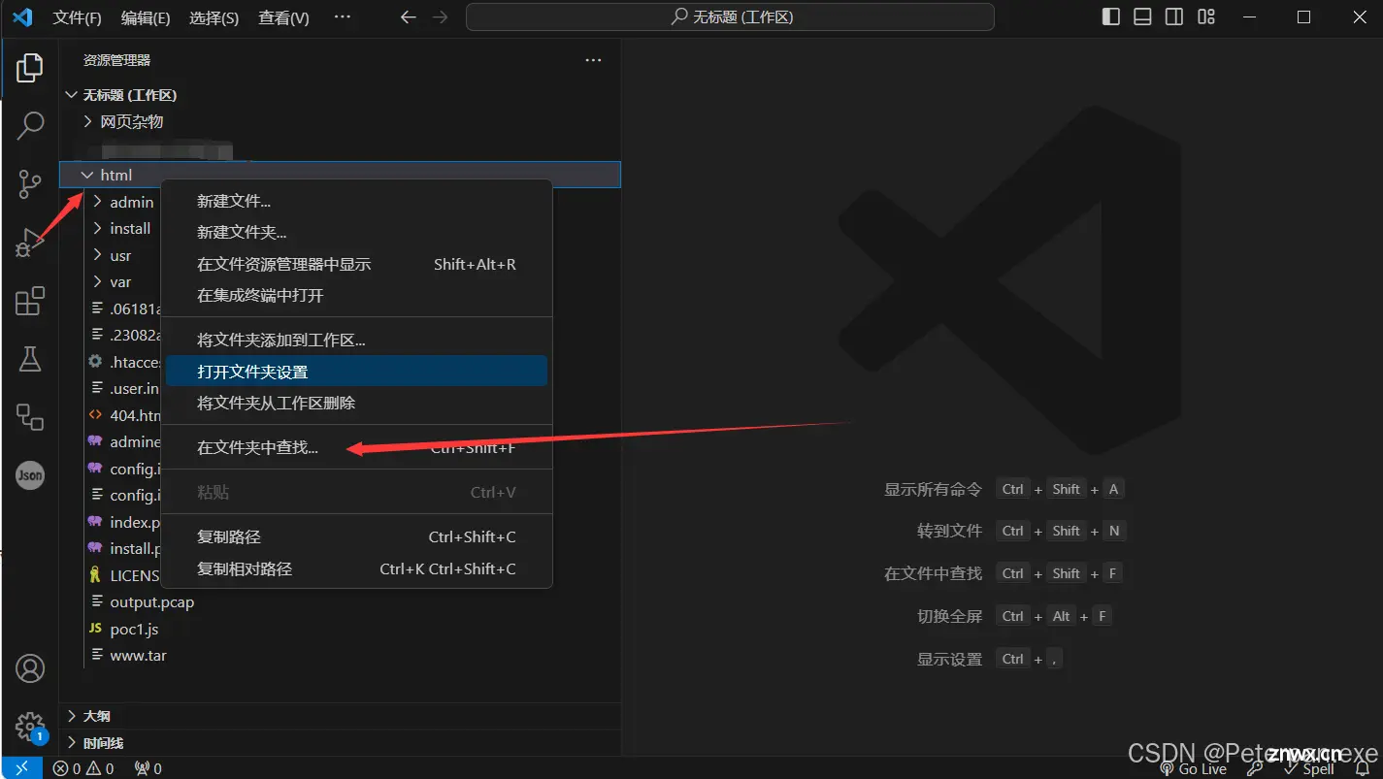Open the index php file in explorer
Viewport: 1383px width, 779px height.
(124, 522)
